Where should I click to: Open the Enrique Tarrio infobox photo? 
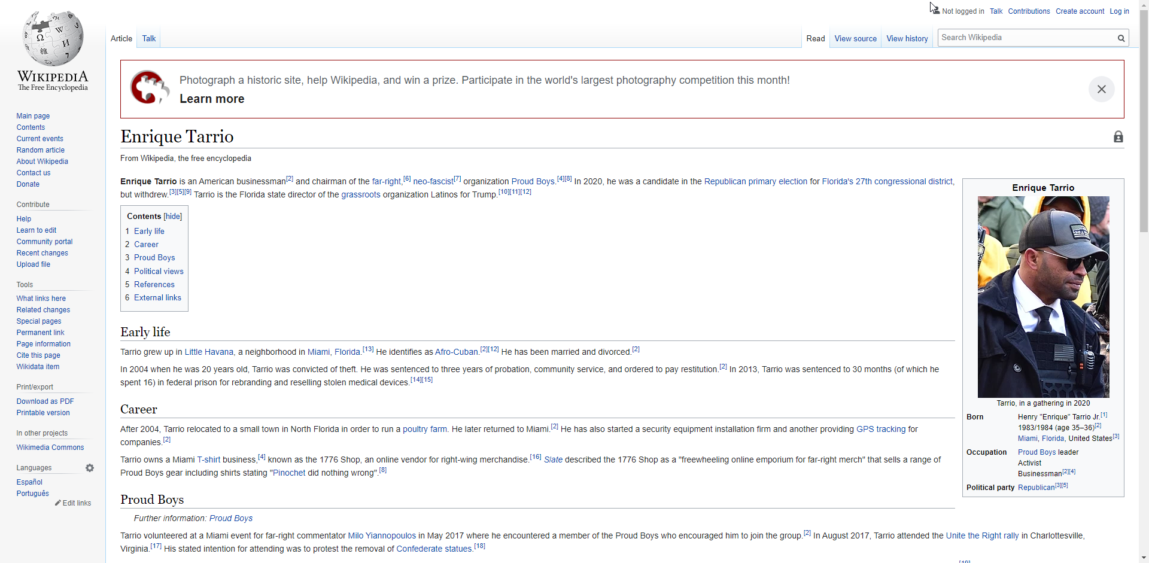click(1043, 297)
